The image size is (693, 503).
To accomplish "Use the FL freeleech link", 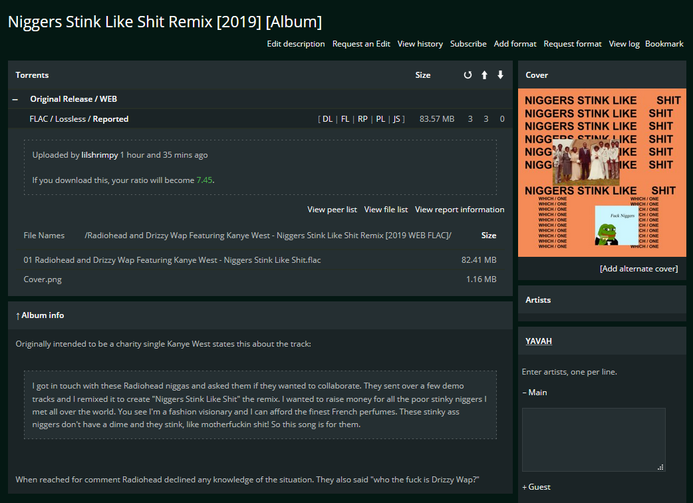I will [x=345, y=119].
